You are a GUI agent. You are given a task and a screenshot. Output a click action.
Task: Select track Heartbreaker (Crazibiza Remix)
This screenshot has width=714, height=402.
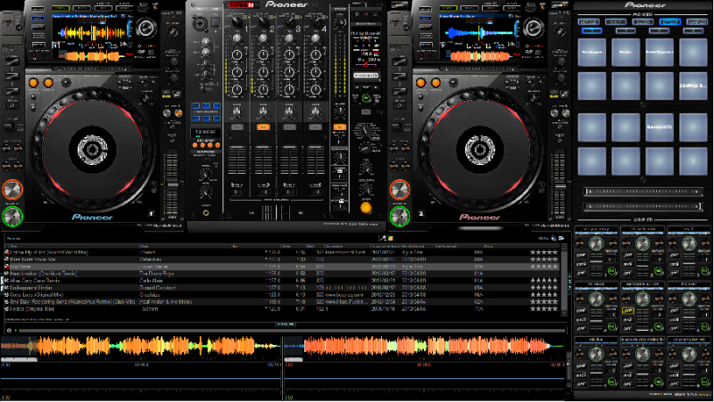point(43,274)
